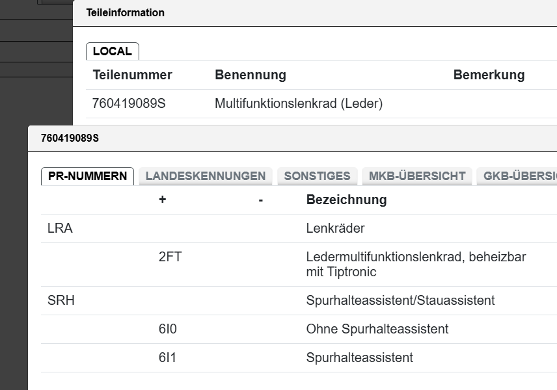Switch to the MKB-ÜBERSICHT tab
Viewport: 557px width, 390px height.
click(417, 176)
